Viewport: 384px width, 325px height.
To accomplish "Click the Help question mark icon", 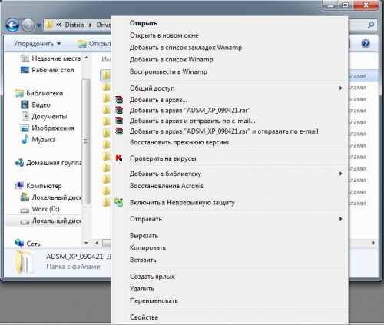I will click(x=366, y=44).
